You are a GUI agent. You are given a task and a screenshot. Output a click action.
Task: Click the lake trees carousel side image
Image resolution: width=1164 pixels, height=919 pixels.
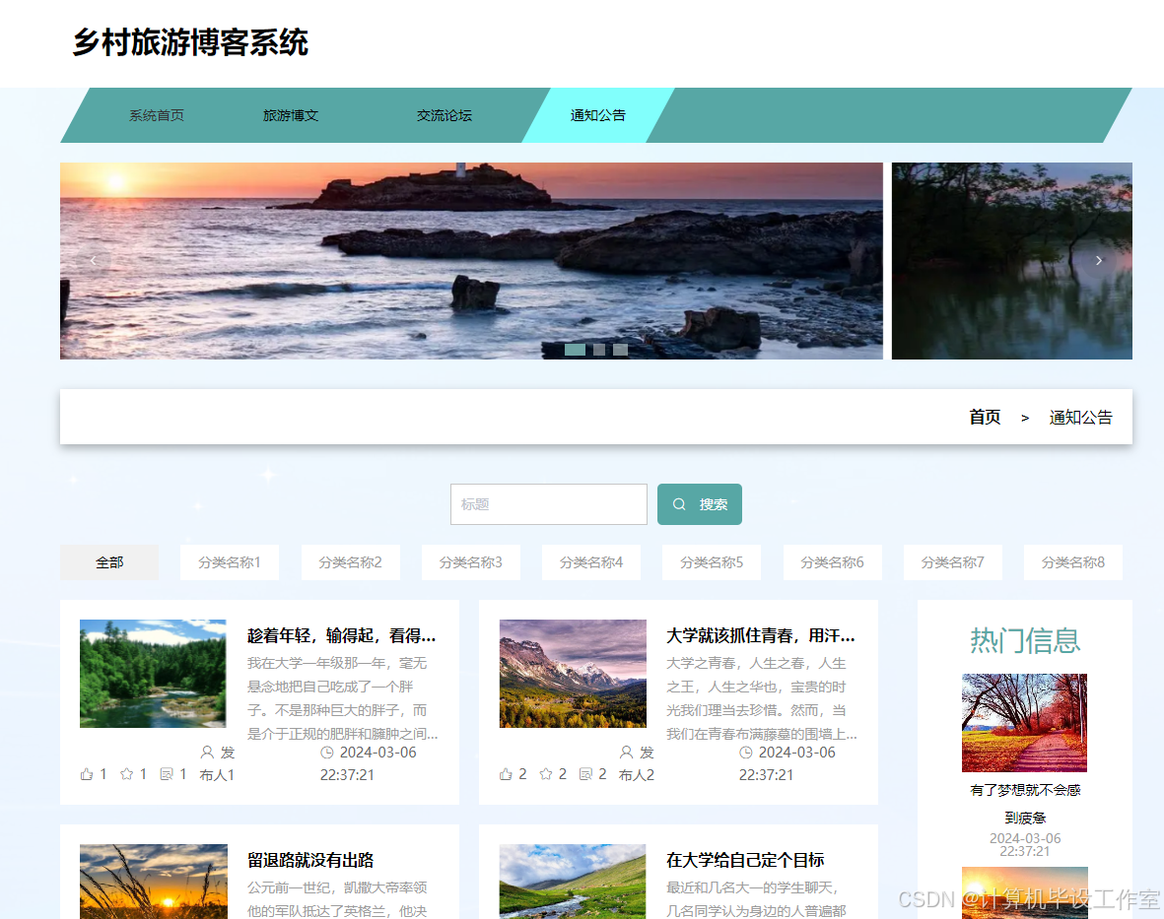click(x=1012, y=260)
